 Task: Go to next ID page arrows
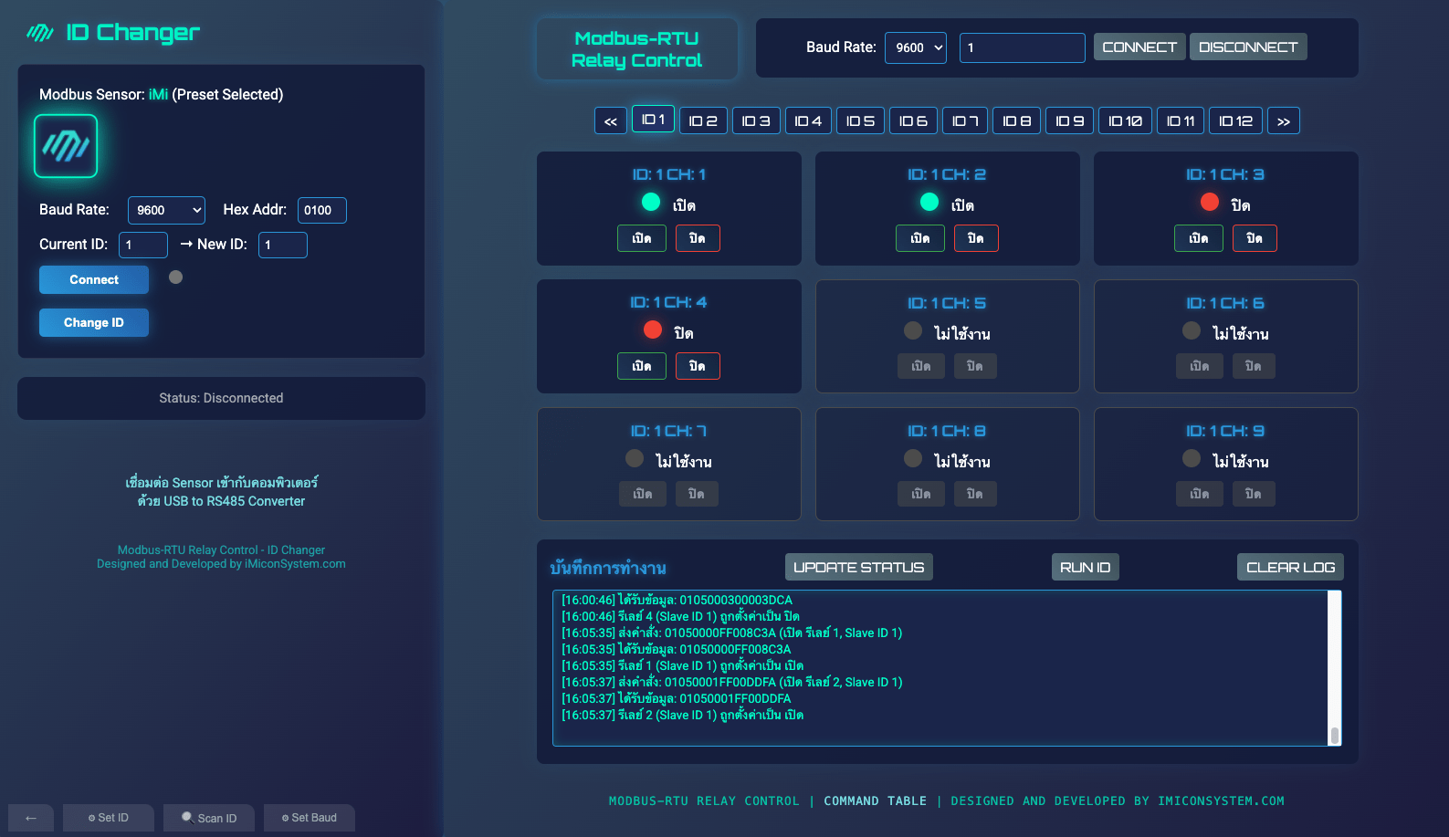1283,121
